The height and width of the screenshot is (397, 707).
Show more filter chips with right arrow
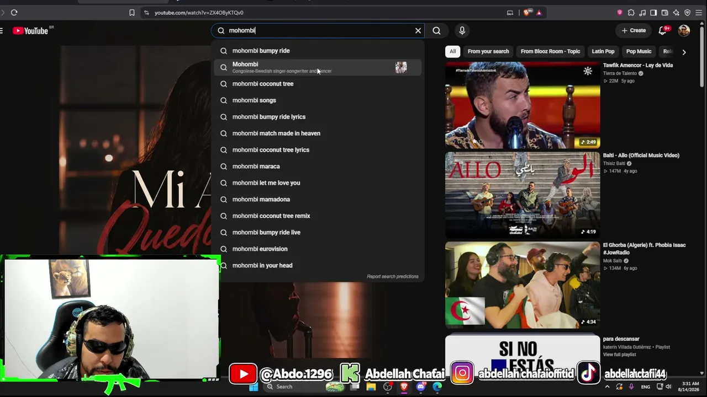point(684,52)
